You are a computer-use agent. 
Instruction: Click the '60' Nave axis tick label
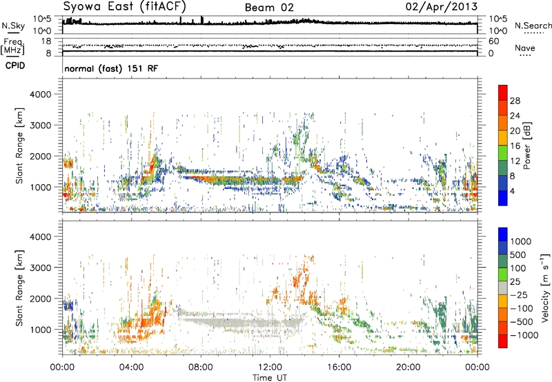(493, 41)
